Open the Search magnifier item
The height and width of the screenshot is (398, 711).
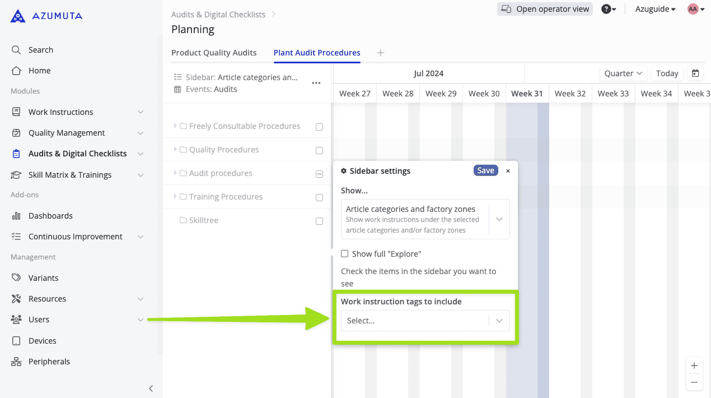tap(16, 50)
